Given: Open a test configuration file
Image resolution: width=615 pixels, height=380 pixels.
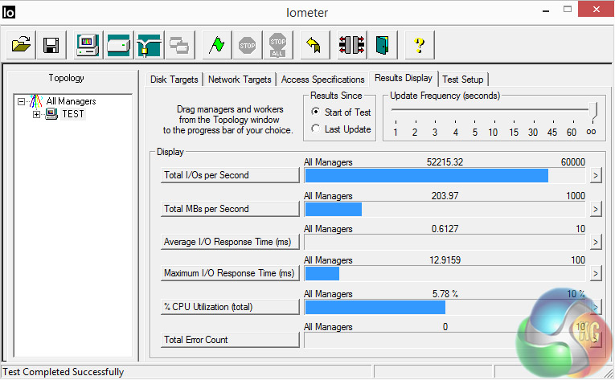Looking at the screenshot, I should [x=21, y=45].
